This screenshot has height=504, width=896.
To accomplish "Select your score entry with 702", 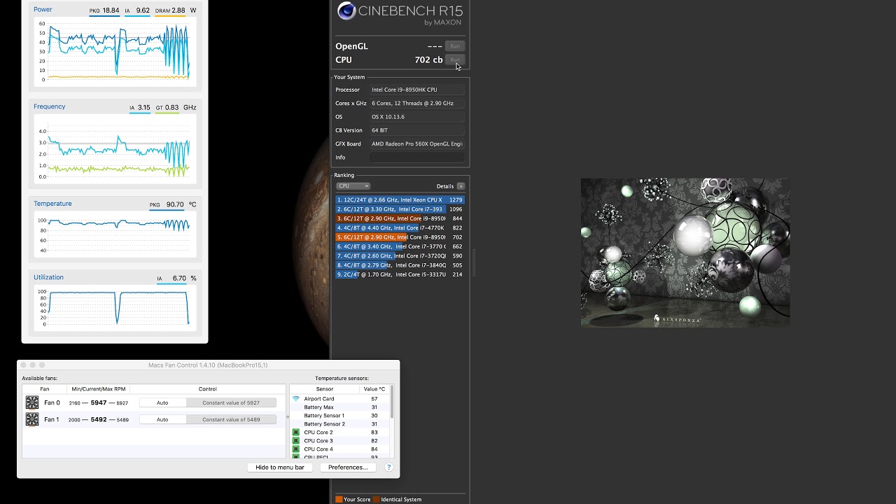I will point(400,237).
